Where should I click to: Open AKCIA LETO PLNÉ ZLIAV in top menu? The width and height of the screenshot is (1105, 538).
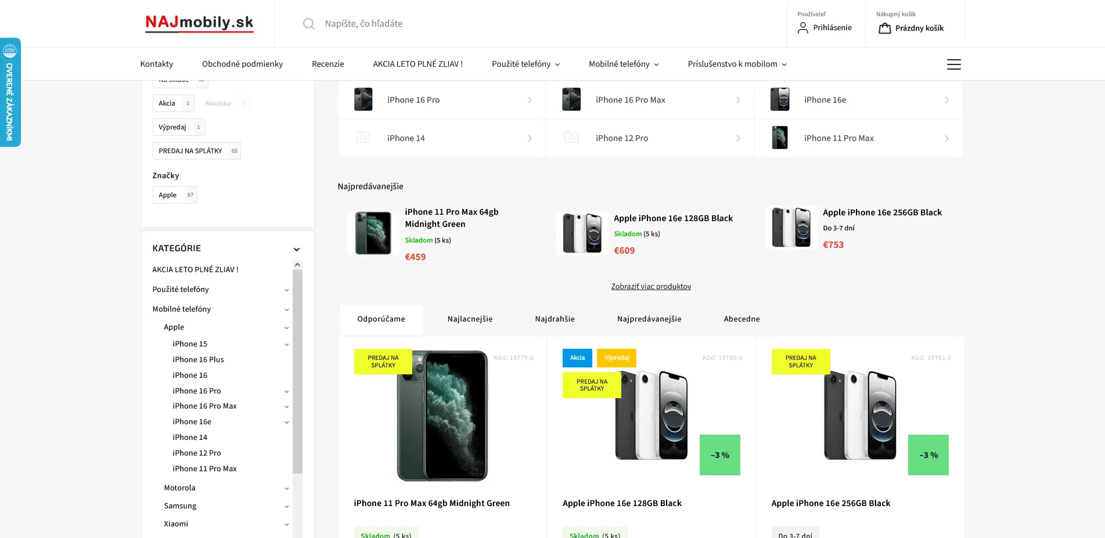[418, 64]
